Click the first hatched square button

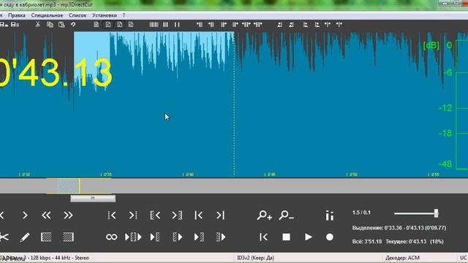coord(46,237)
